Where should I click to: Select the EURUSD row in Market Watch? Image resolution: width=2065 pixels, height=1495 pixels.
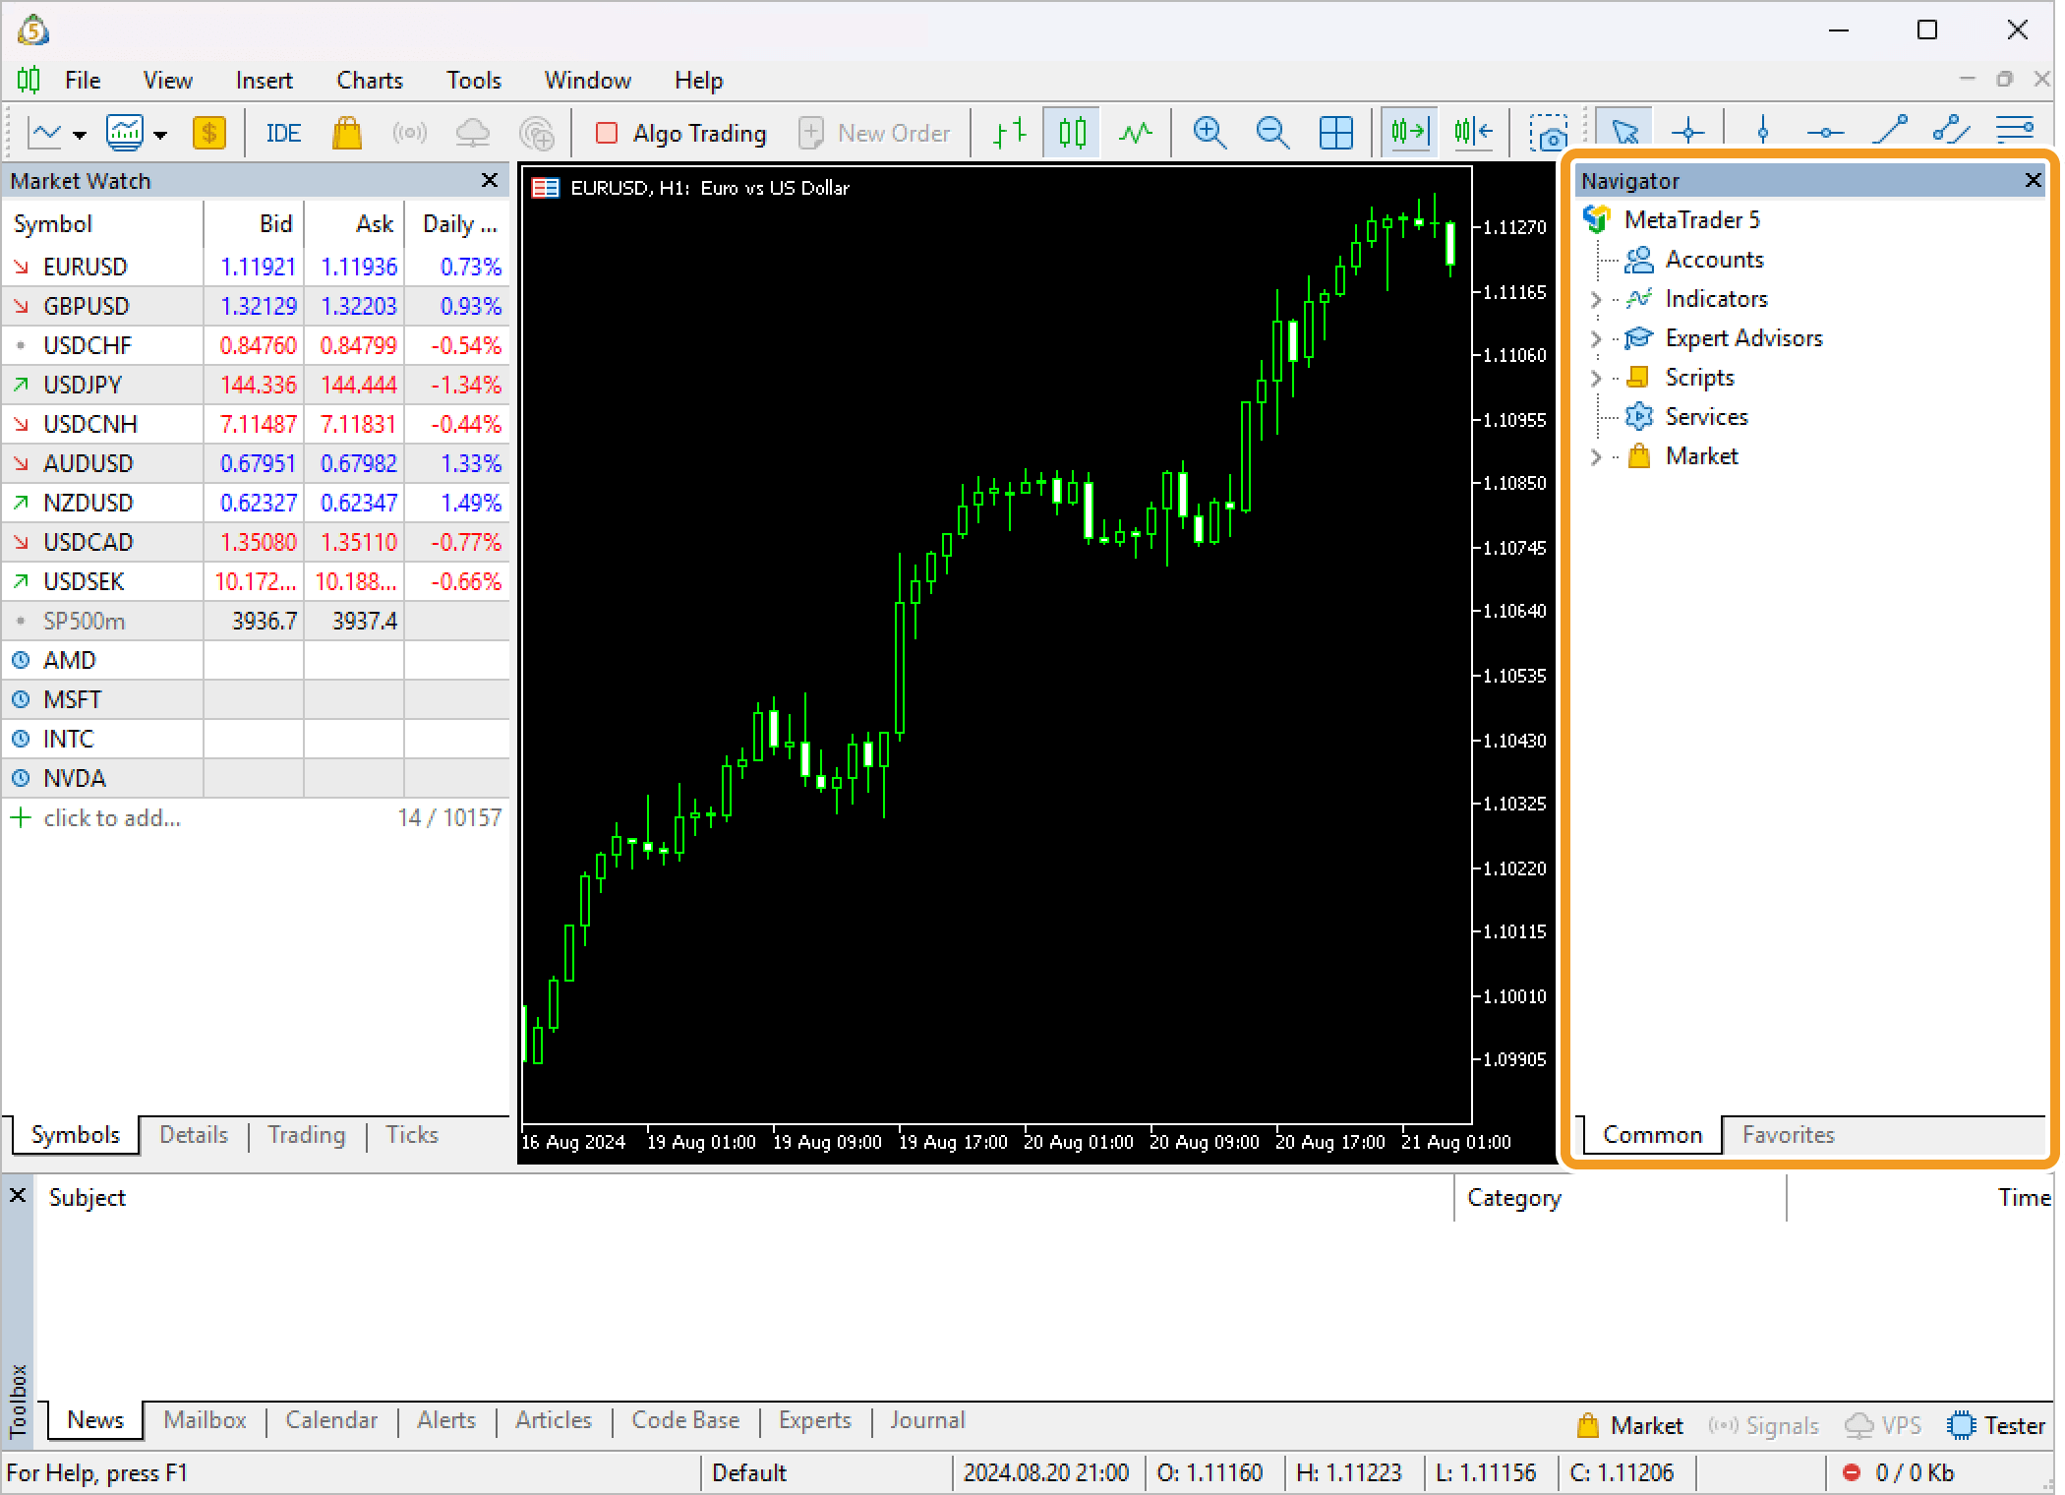click(86, 267)
